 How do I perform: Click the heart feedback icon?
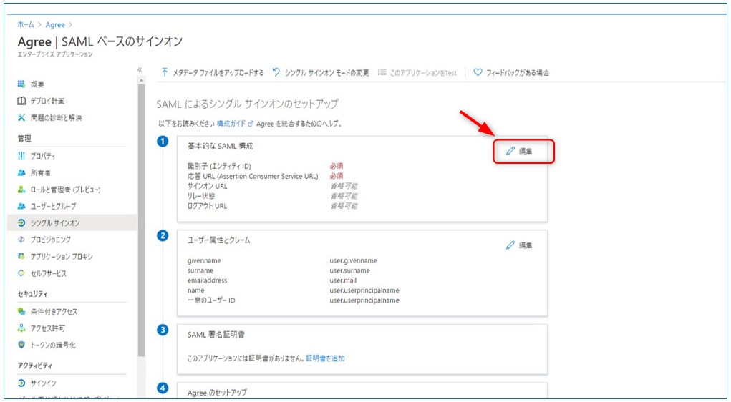[x=478, y=73]
